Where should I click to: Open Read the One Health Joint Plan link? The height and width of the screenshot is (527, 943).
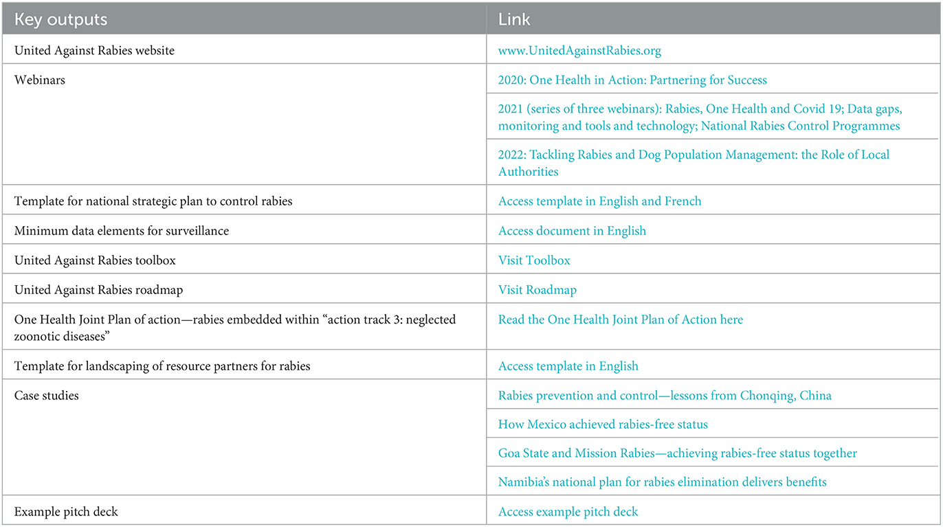[621, 319]
